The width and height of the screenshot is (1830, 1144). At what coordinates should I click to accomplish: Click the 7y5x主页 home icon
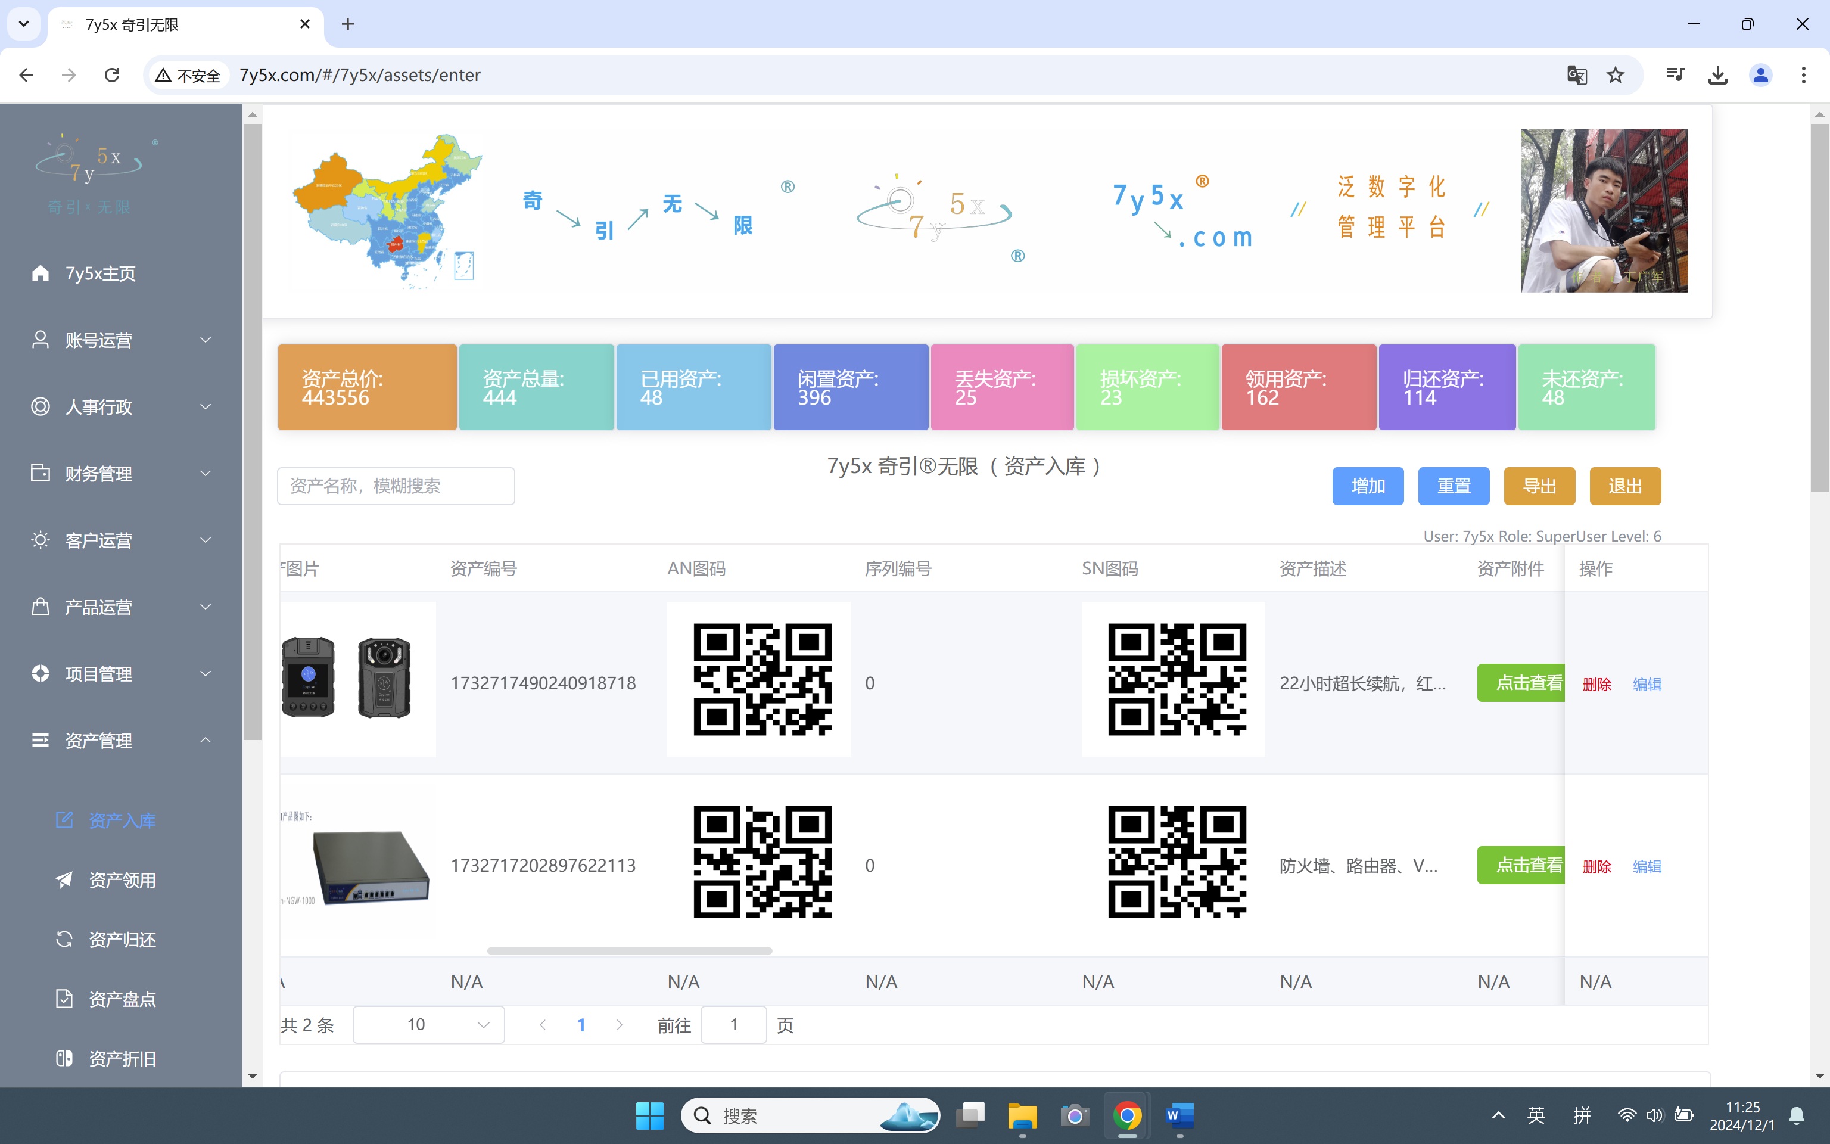click(x=41, y=273)
